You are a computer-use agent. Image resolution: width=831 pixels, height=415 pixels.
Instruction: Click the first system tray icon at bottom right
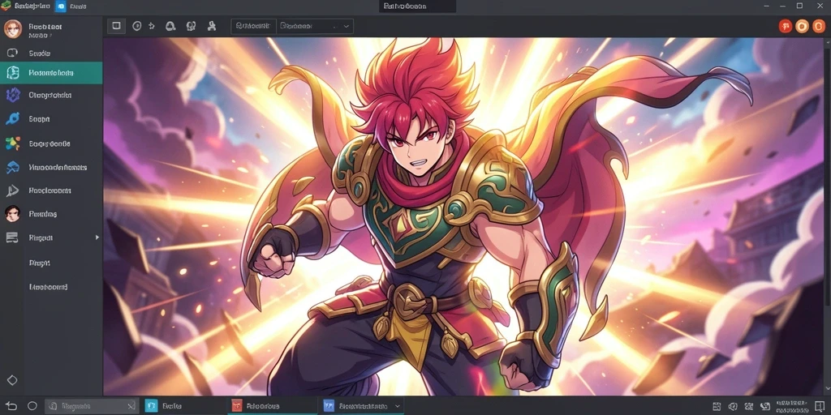point(717,406)
